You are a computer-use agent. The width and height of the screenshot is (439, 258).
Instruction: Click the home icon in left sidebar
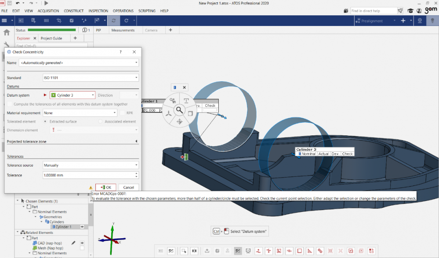(x=7, y=32)
